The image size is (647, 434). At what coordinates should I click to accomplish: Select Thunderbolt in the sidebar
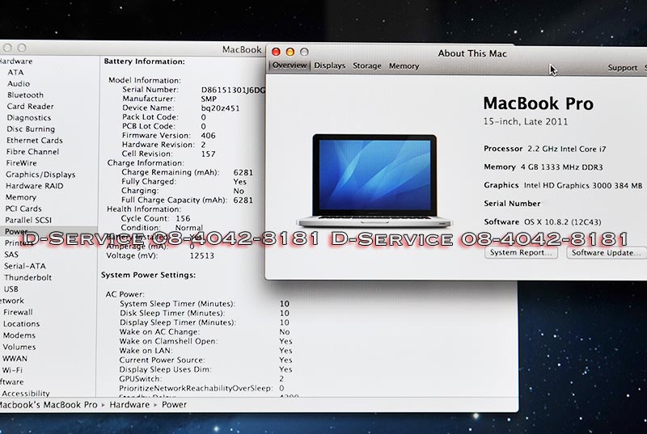tap(27, 278)
